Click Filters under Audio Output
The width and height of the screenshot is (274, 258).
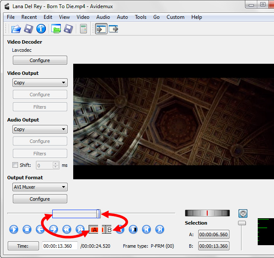[40, 154]
